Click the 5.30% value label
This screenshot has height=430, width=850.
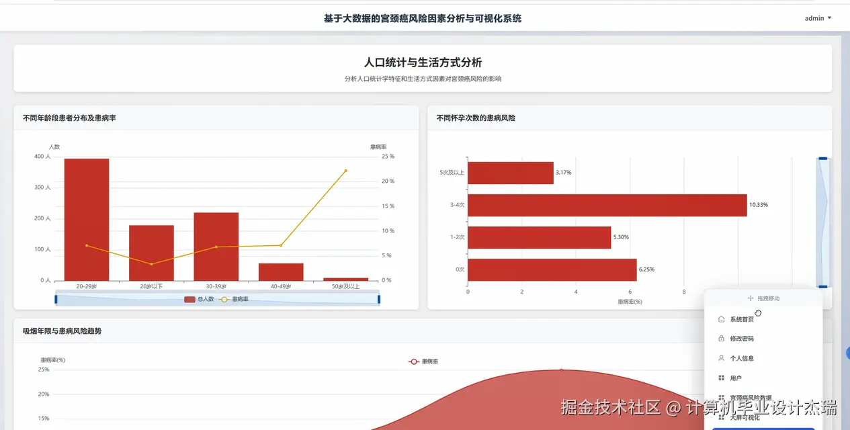[x=622, y=237]
